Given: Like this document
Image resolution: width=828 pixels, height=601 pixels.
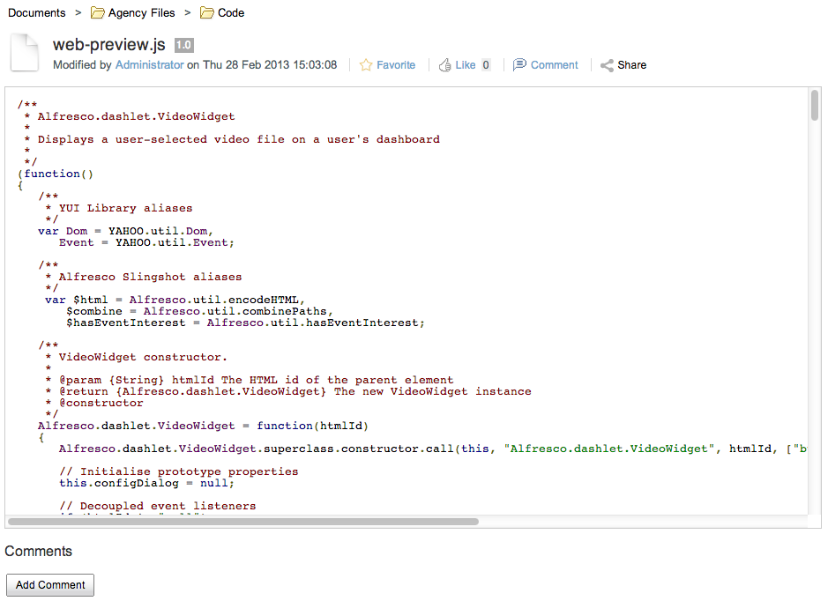Looking at the screenshot, I should pyautogui.click(x=466, y=65).
